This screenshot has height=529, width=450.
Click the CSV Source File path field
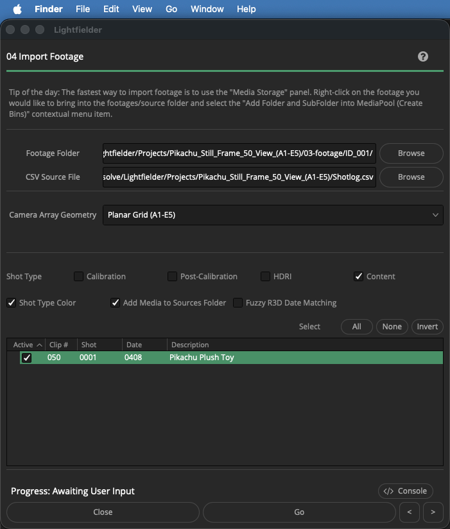click(239, 177)
